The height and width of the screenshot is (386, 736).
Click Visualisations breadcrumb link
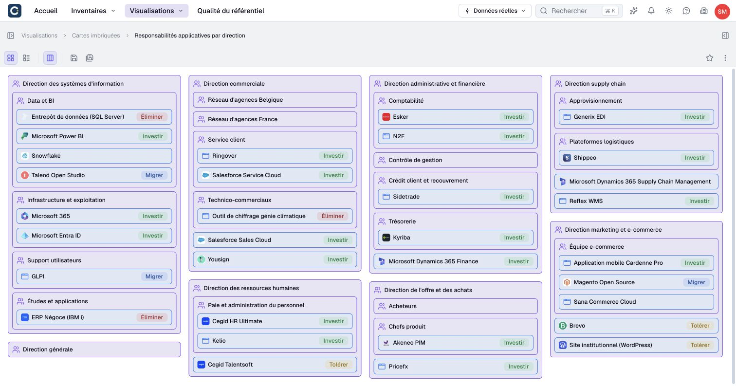(39, 36)
